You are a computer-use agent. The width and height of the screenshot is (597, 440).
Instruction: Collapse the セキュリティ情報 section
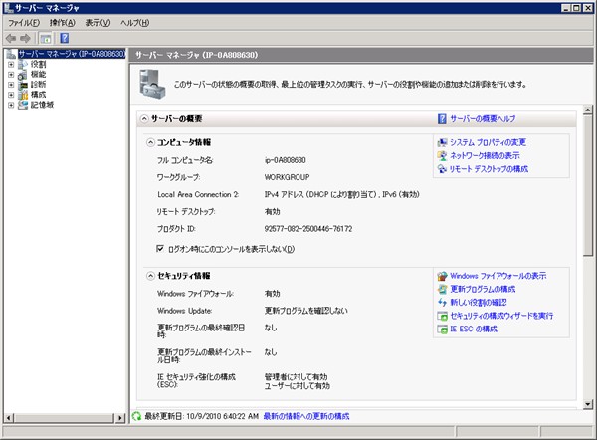point(151,276)
